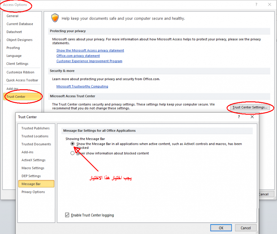Select Never show information about blocked content
Viewport: 277px width, 234px height.
coord(72,153)
